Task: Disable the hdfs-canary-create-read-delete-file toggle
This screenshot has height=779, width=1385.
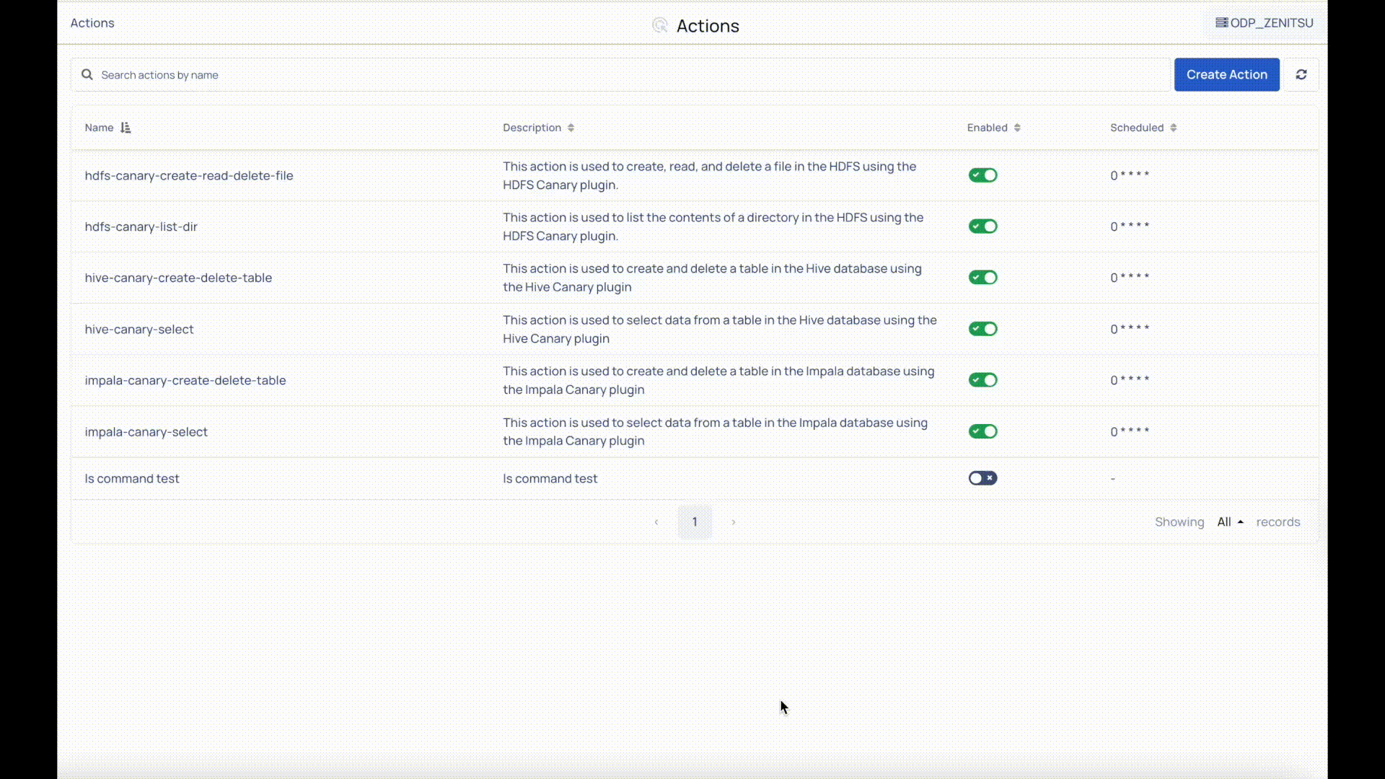Action: tap(982, 175)
